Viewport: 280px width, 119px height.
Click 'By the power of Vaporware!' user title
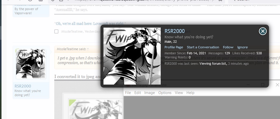coord(27,11)
